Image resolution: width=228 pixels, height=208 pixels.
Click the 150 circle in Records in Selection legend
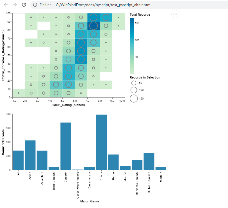pyautogui.click(x=134, y=99)
